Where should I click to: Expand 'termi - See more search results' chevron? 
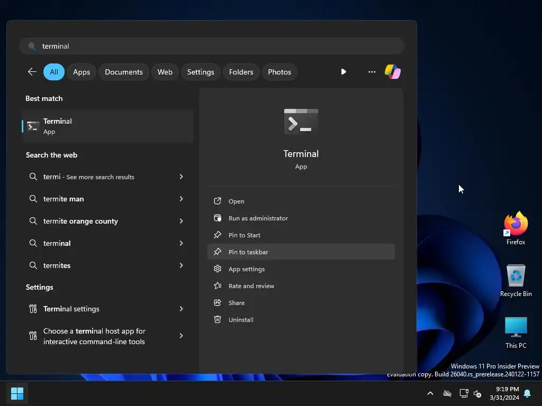(x=181, y=177)
